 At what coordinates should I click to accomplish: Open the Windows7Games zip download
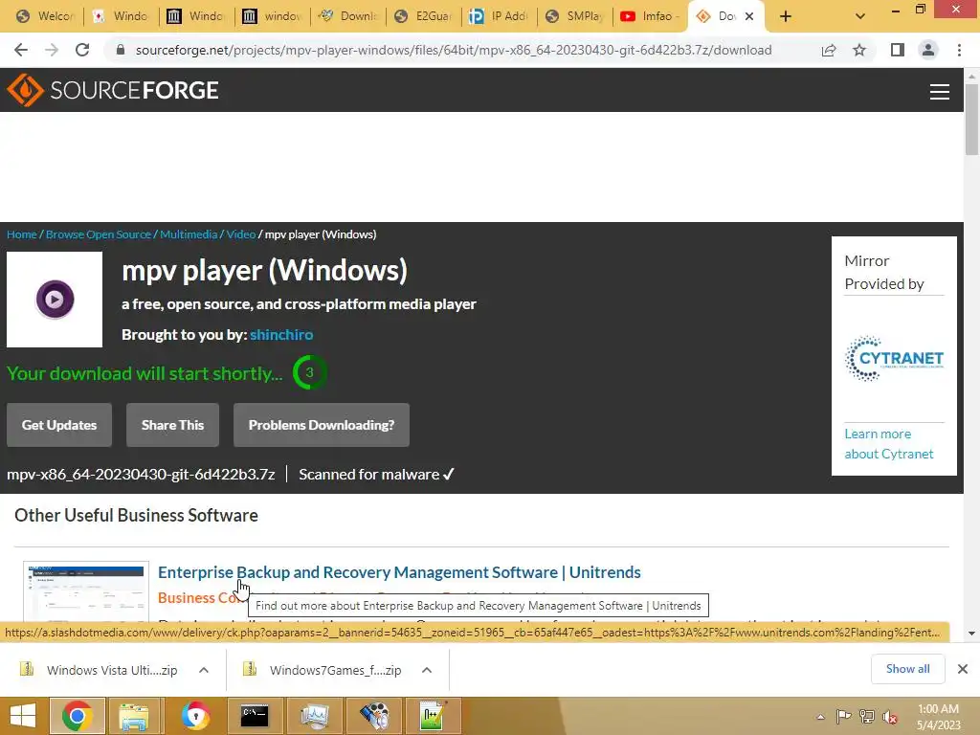point(323,670)
